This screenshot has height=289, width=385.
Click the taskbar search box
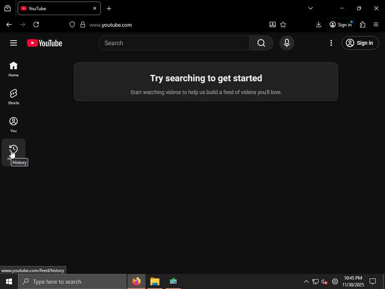tap(72, 281)
